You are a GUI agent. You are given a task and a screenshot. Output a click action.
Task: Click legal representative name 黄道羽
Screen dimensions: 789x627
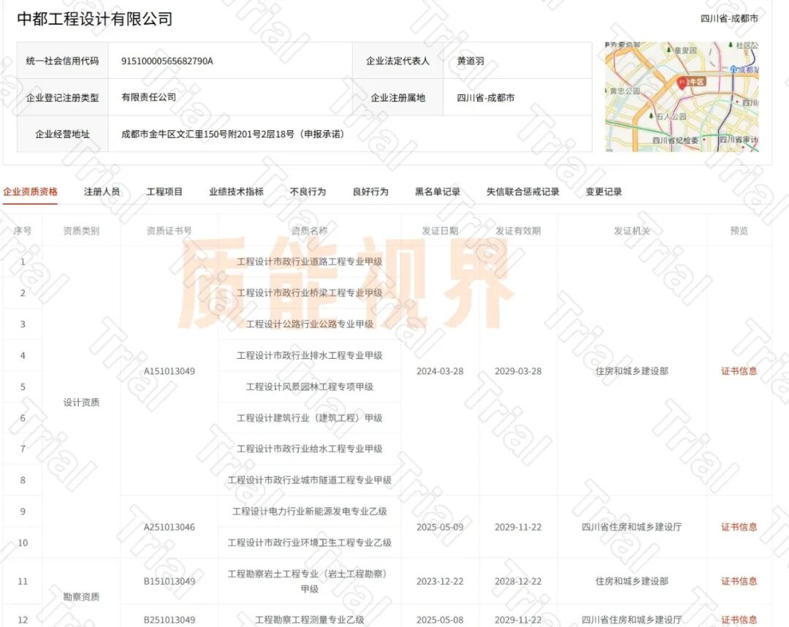click(x=470, y=61)
